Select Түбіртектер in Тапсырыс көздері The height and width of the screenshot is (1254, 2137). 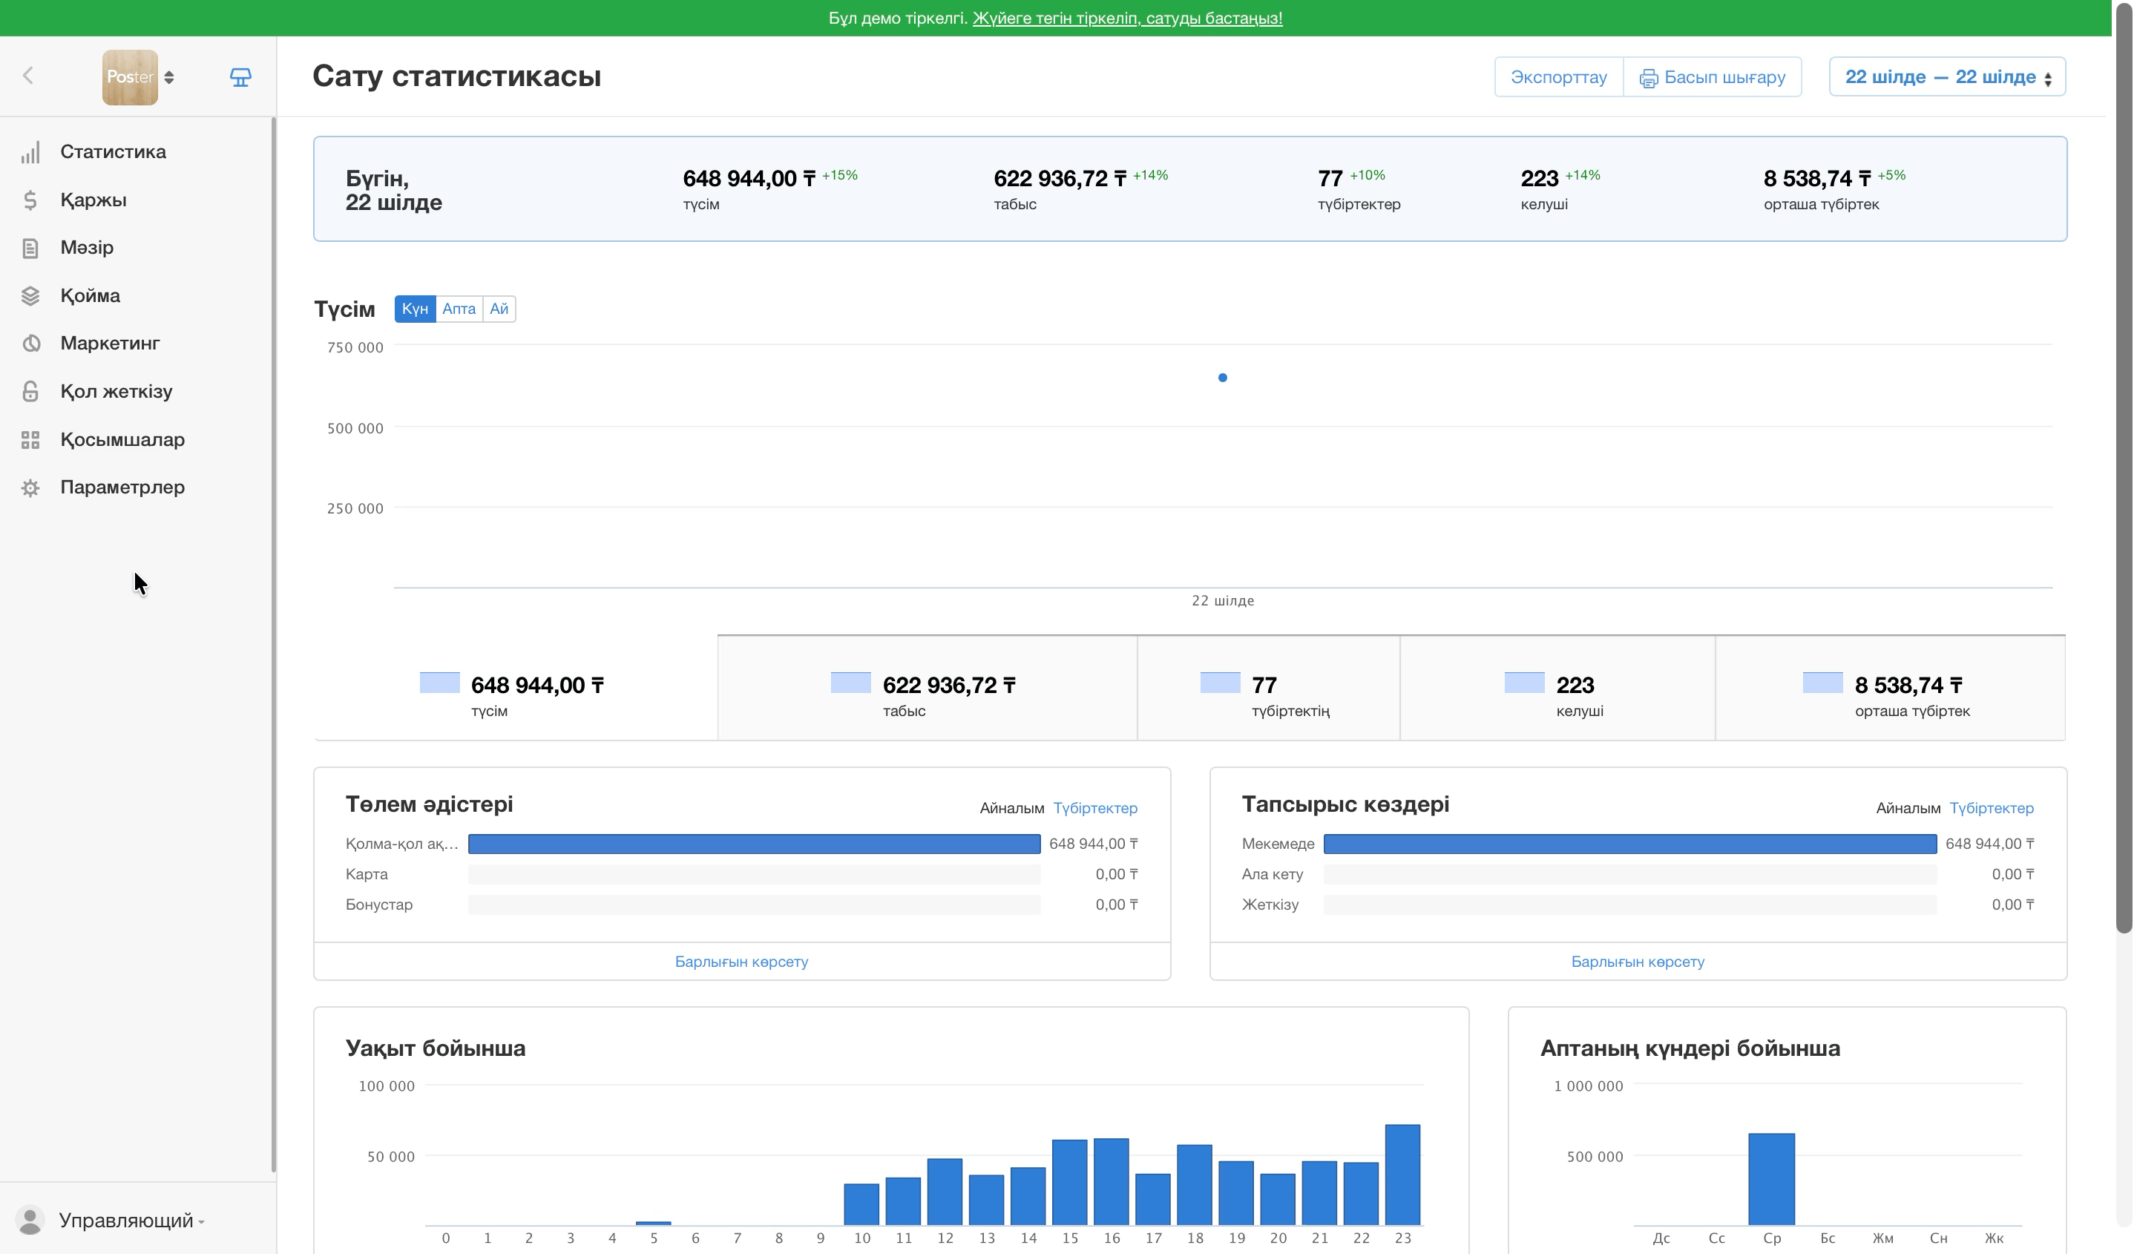(1991, 808)
